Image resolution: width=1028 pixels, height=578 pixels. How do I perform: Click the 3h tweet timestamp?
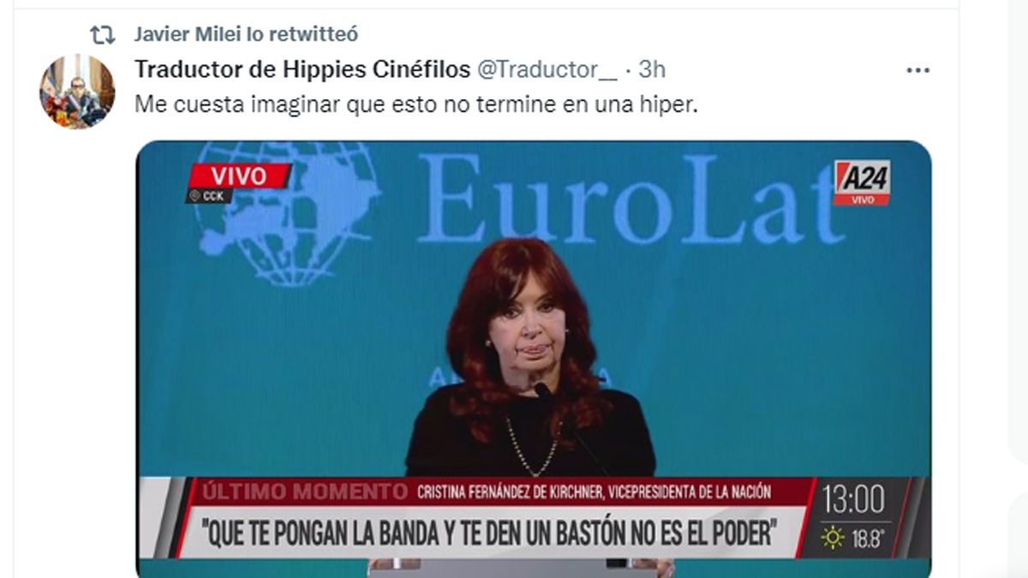[651, 69]
